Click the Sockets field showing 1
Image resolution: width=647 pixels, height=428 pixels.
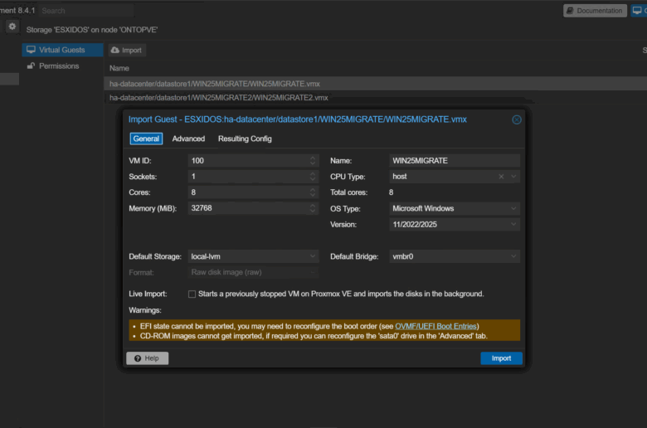pos(248,177)
